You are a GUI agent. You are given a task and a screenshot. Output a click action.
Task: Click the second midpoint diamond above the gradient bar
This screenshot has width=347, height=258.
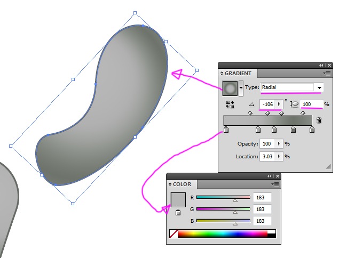pos(267,114)
